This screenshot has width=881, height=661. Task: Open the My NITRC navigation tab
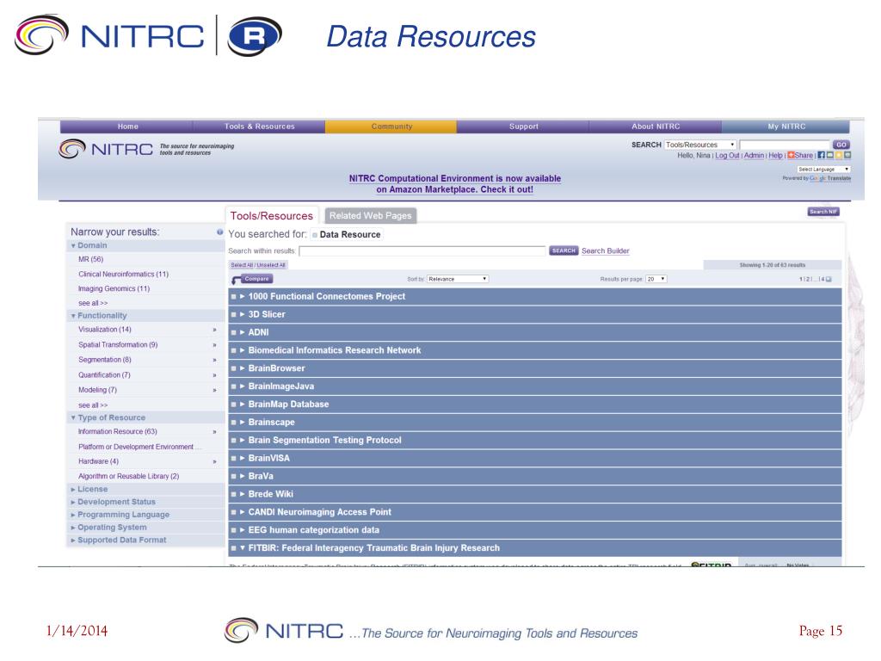click(786, 127)
